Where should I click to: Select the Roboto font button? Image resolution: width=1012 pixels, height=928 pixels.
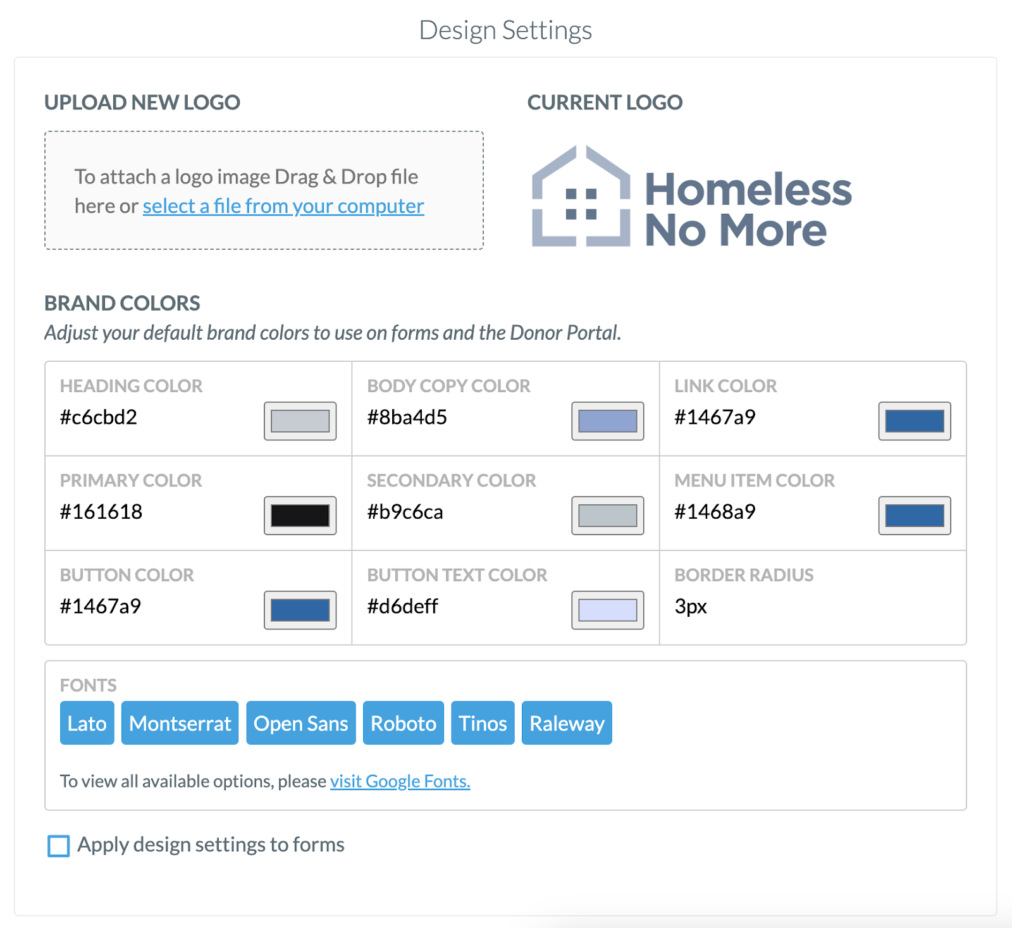tap(404, 723)
